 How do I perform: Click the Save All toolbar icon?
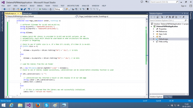tap(25, 9)
